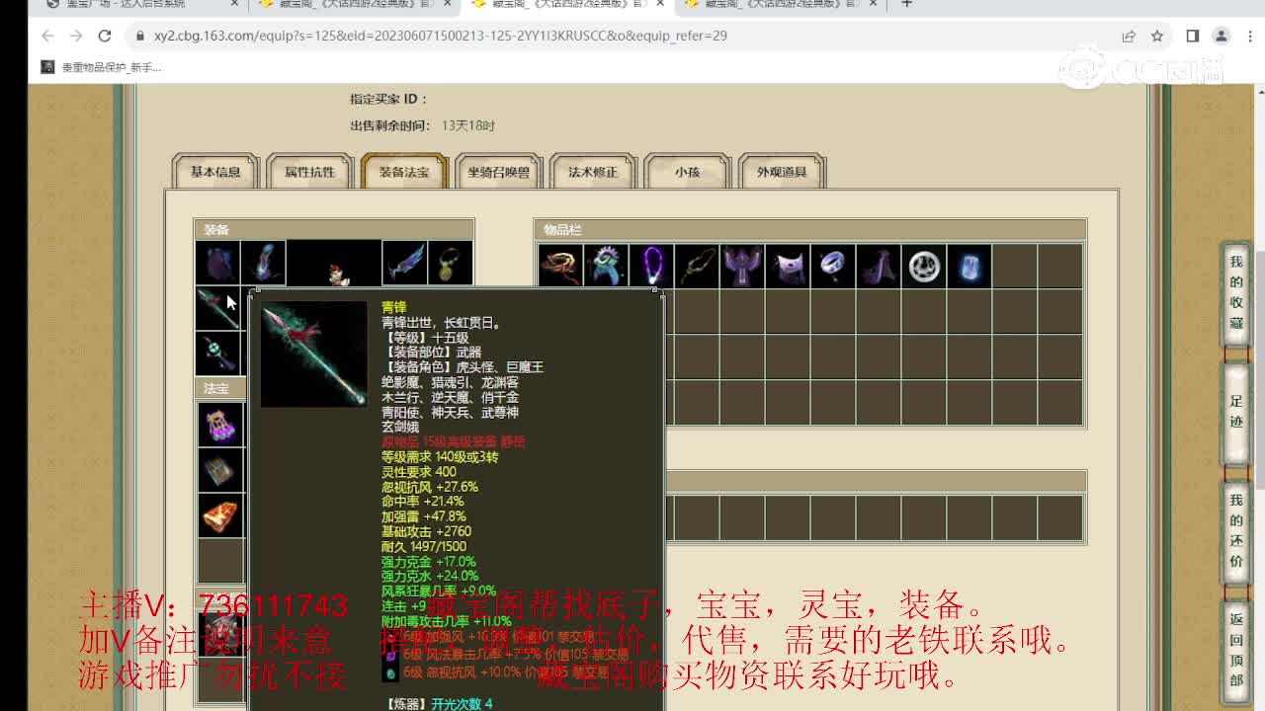Click the grey scroll icon in 法宝 panel
Image resolution: width=1265 pixels, height=711 pixels.
click(220, 470)
